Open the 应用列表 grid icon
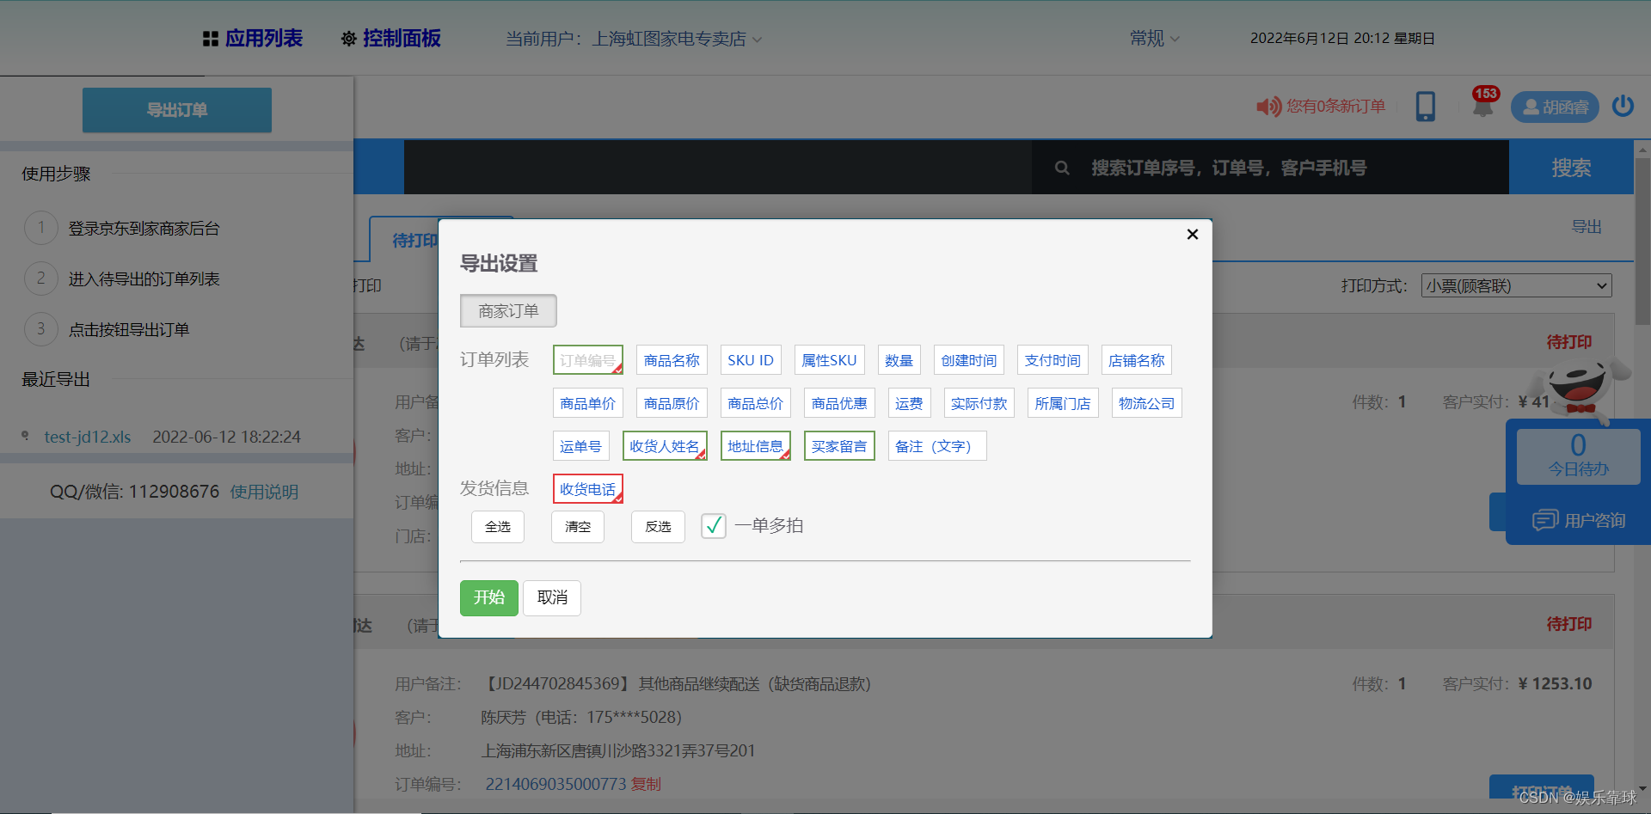 coord(210,39)
